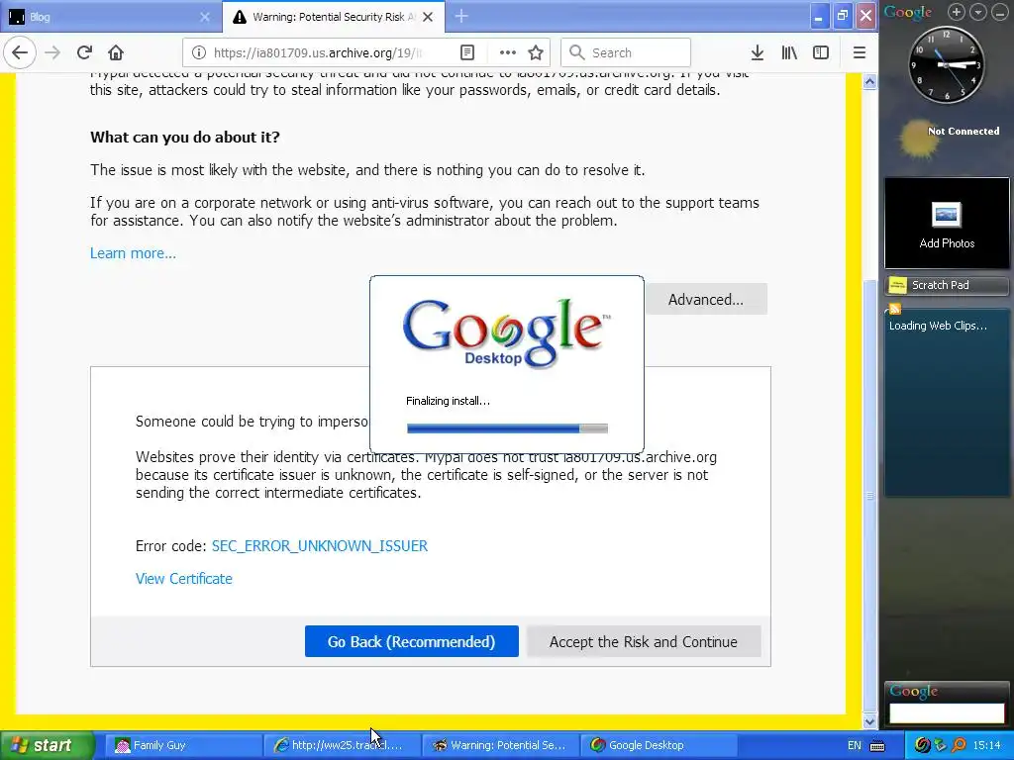Bookmark this page with the star
1014x760 pixels.
point(536,53)
